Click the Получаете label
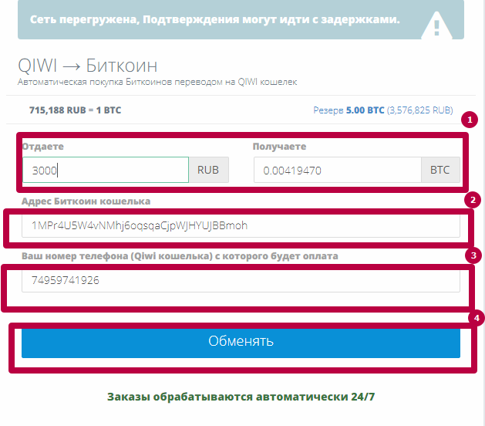This screenshot has width=485, height=426. [279, 147]
